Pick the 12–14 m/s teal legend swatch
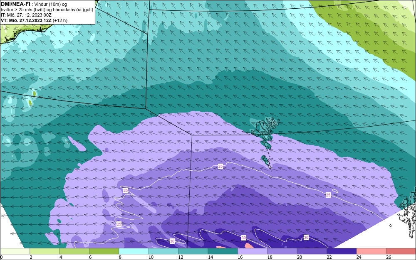 pyautogui.click(x=193, y=251)
